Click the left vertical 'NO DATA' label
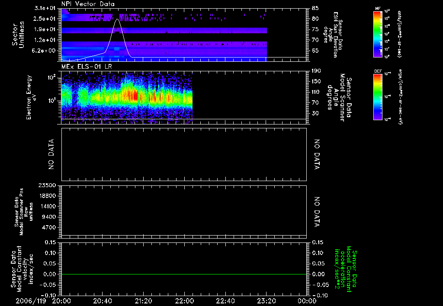Screen dimensions: 443x306 click(51, 154)
